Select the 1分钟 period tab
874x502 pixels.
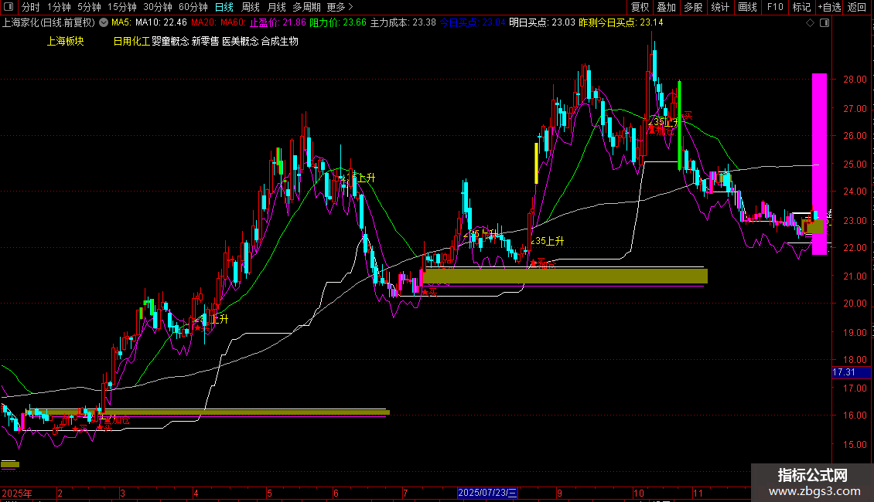click(x=59, y=7)
